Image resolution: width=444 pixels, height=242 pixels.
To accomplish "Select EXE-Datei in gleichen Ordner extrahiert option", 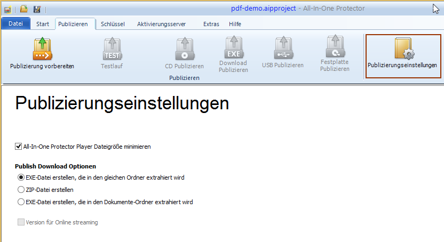I will point(21,178).
